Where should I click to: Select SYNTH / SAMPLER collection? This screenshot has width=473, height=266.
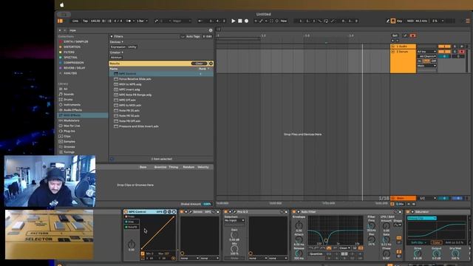75,41
